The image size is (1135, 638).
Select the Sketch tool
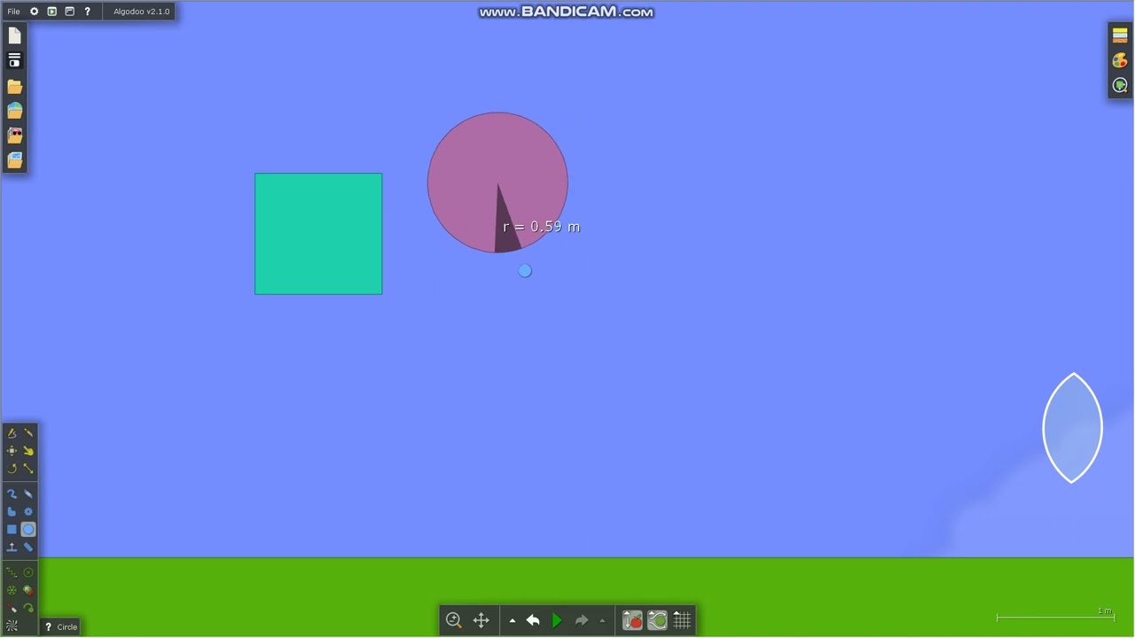pyautogui.click(x=12, y=433)
